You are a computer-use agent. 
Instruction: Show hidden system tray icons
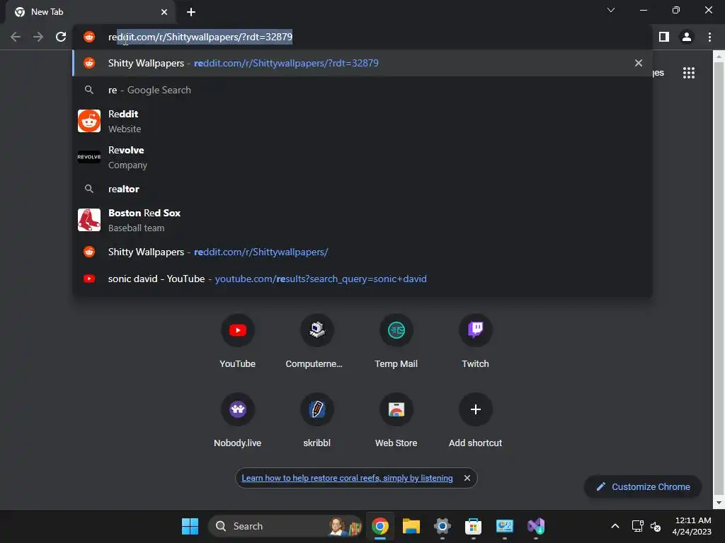[x=615, y=526]
